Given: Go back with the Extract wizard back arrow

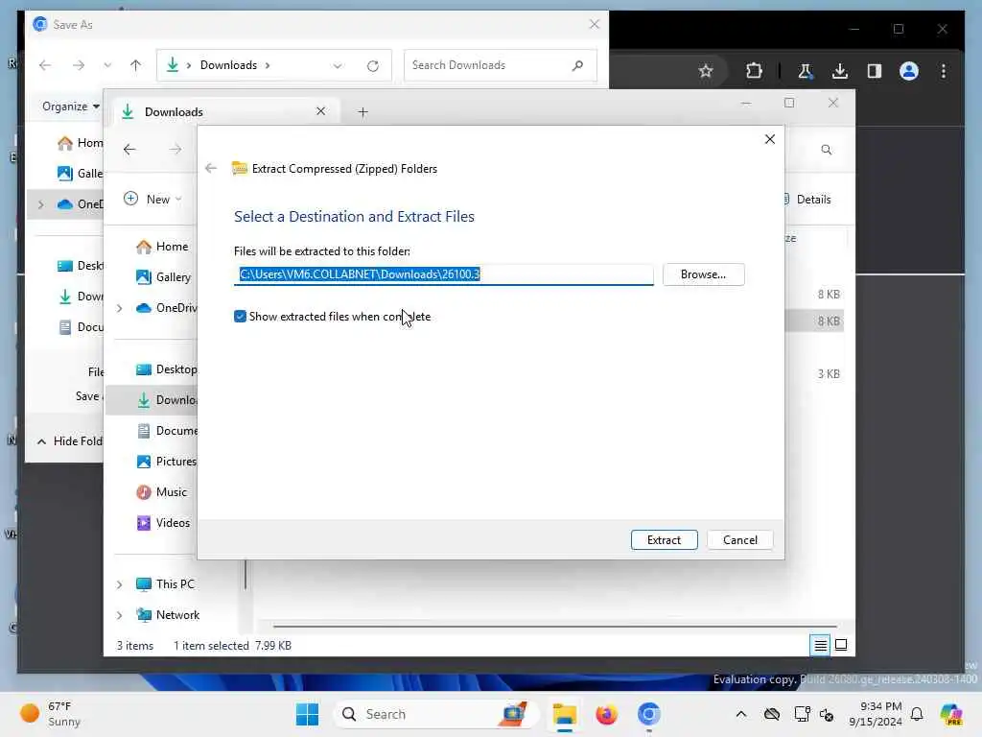Looking at the screenshot, I should click(211, 168).
